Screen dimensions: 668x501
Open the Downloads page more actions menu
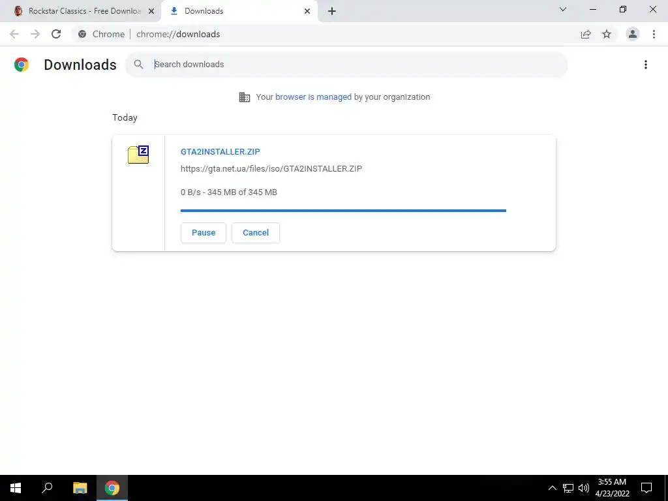tap(646, 65)
